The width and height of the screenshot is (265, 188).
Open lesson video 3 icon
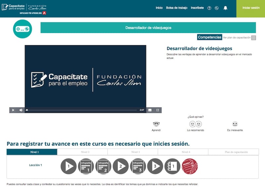click(155, 166)
